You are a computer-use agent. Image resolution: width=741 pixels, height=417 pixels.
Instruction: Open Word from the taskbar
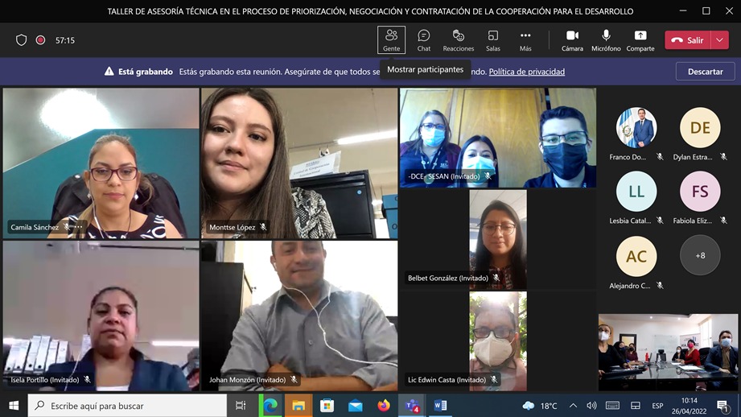point(440,406)
